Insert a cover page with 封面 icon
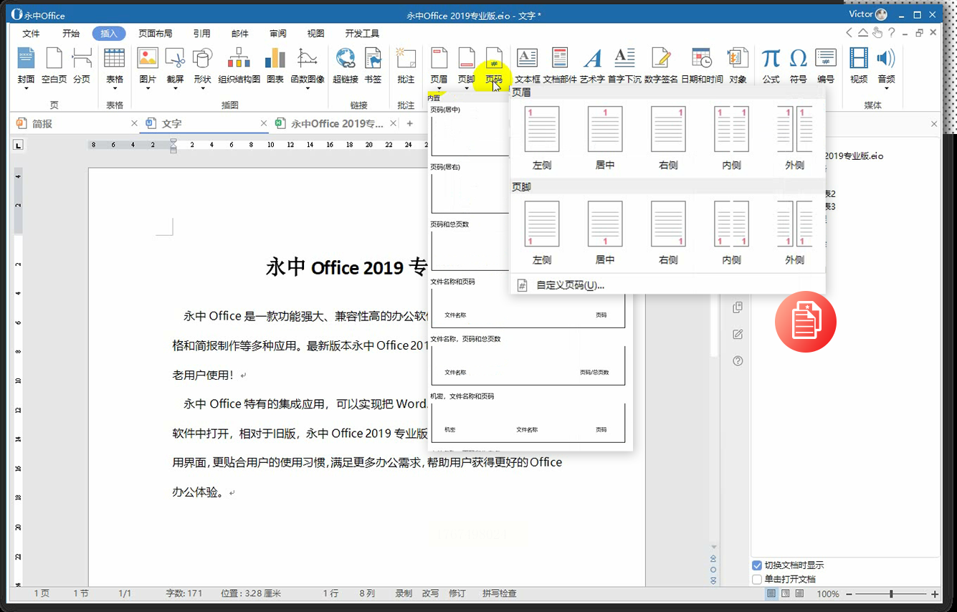This screenshot has width=957, height=612. pos(26,59)
